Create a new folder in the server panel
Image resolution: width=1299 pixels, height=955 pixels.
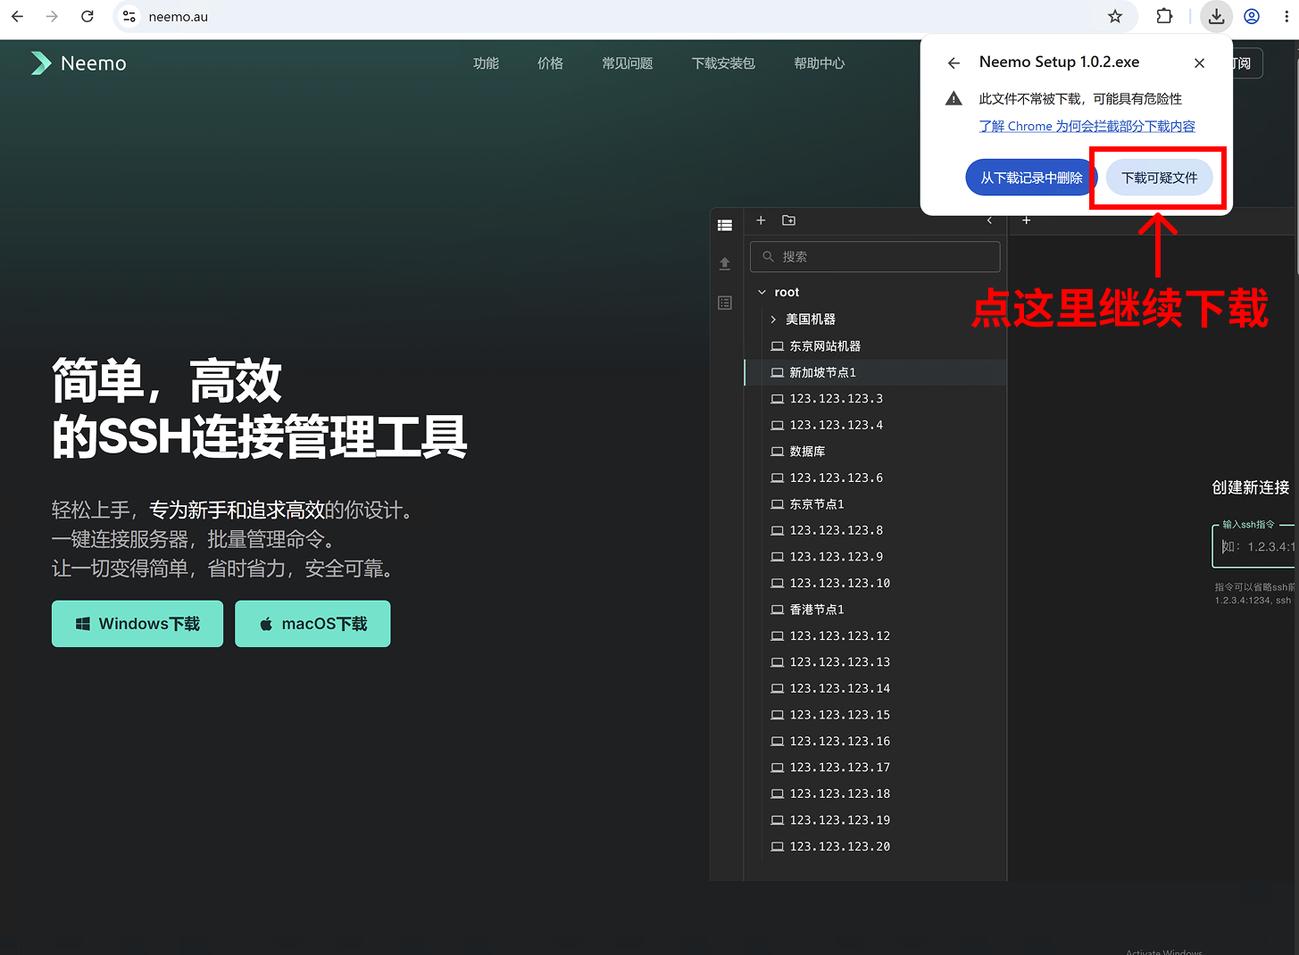pyautogui.click(x=788, y=220)
